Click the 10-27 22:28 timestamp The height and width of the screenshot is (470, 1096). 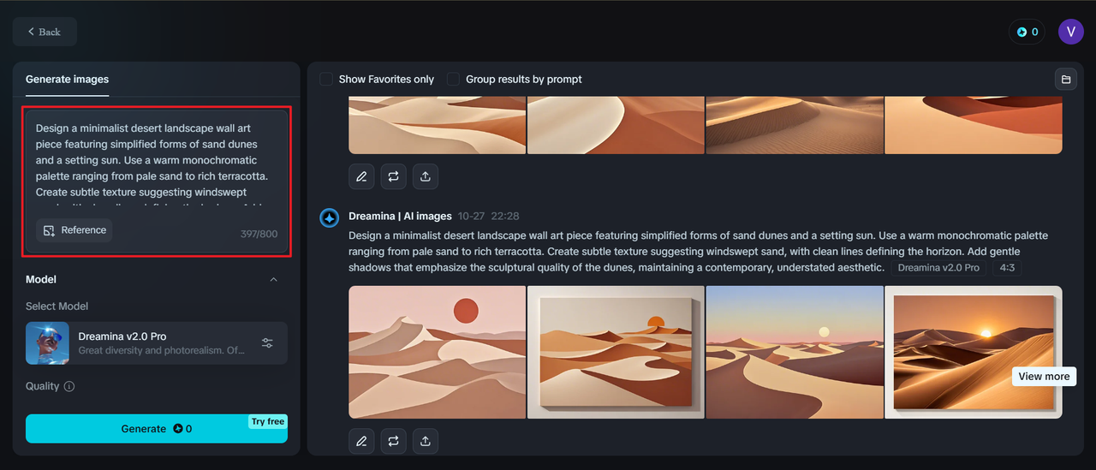click(488, 216)
